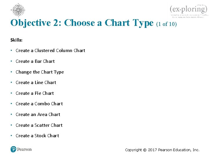
Task: Click Create a Stock Chart
Action: click(37, 136)
